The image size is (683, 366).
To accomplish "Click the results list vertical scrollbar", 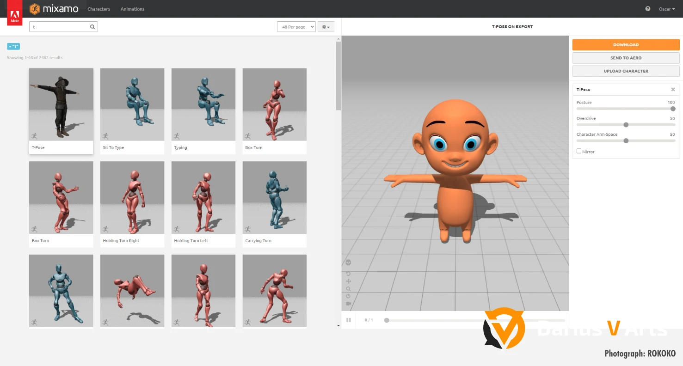I will coord(338,76).
